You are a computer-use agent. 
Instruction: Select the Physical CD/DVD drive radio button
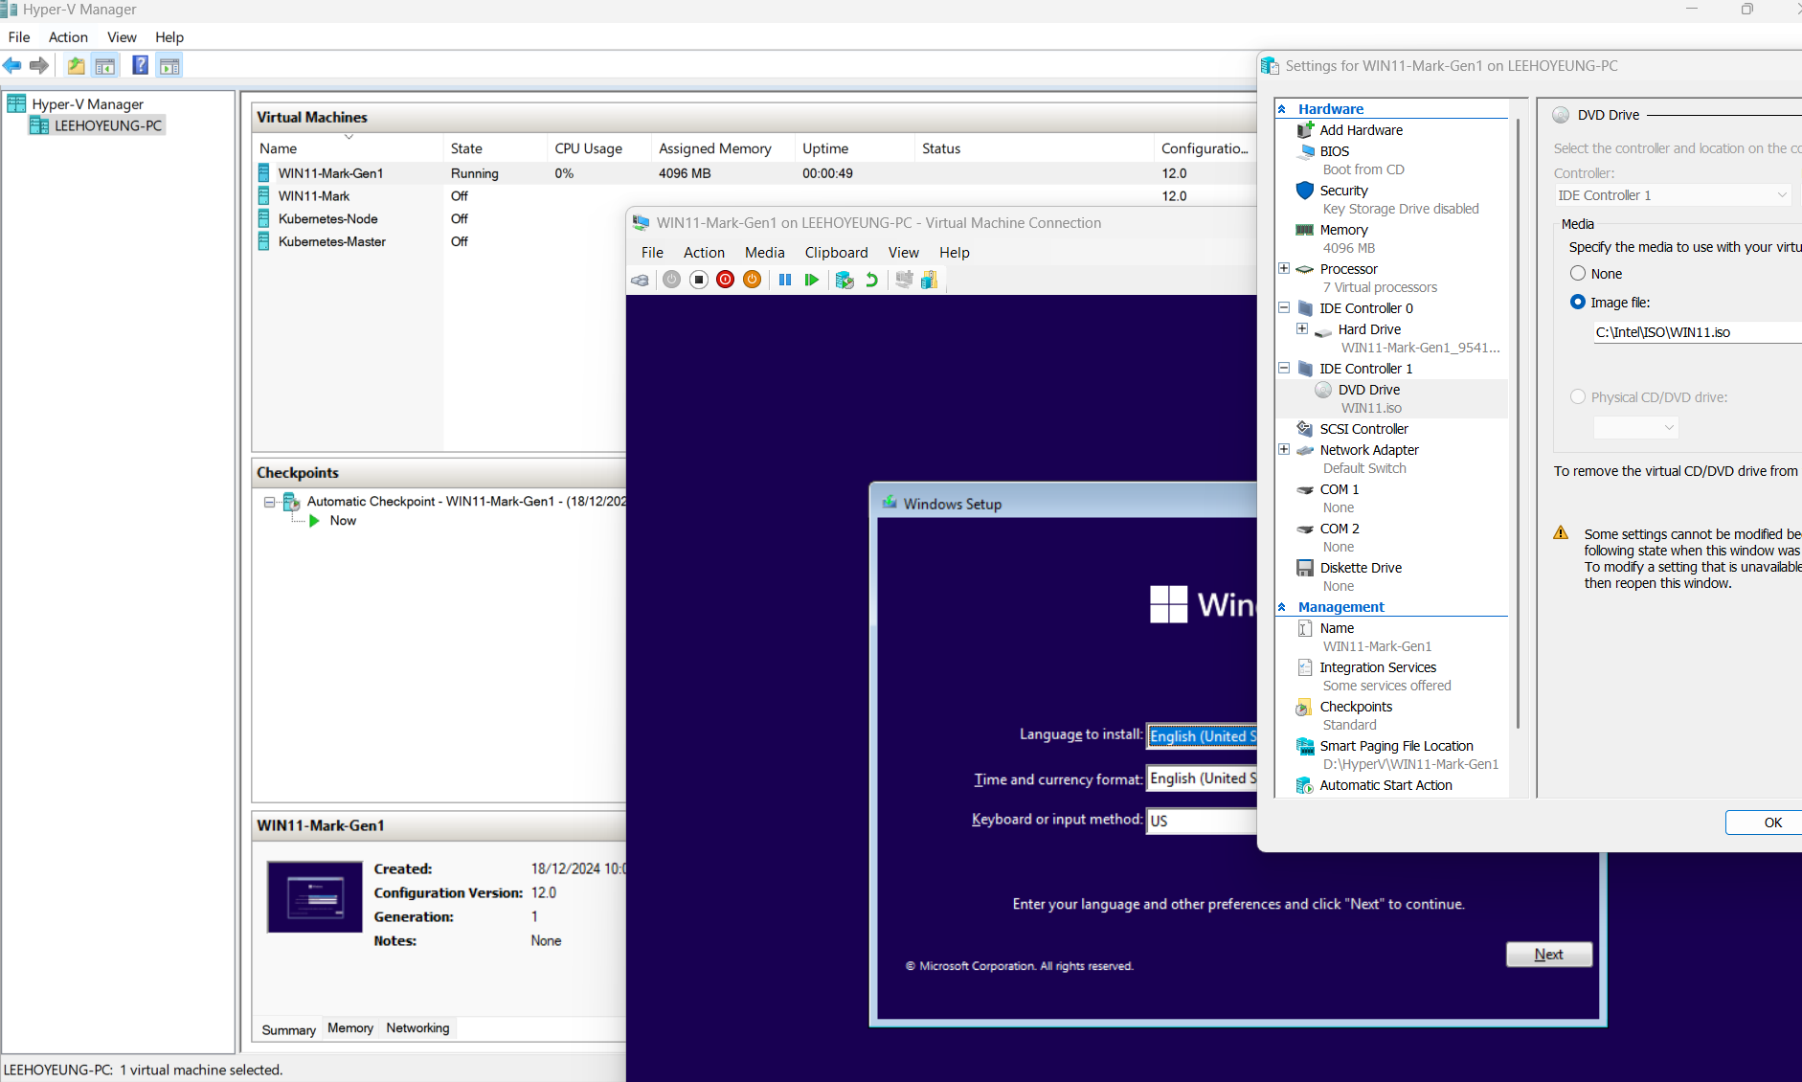[x=1578, y=396]
